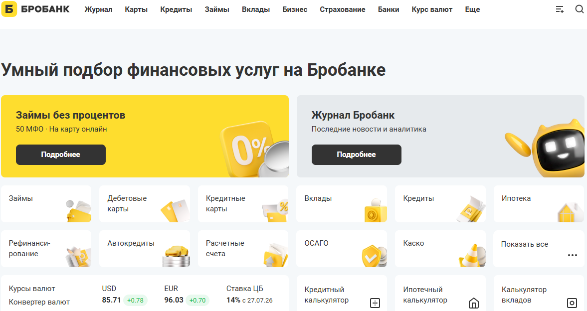Click the square icon on Калькулятор вкладов
Image resolution: width=587 pixels, height=311 pixels.
pos(572,303)
